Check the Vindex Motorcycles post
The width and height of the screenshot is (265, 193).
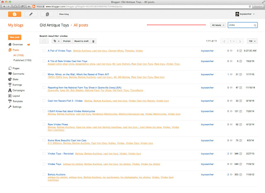point(44,111)
